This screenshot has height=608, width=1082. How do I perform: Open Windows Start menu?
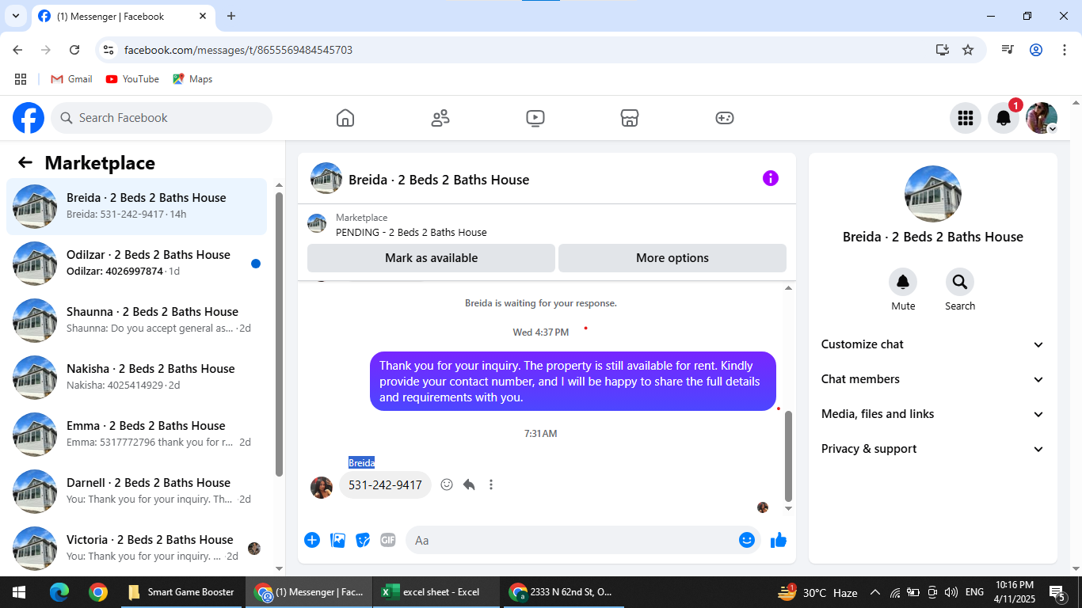[x=19, y=592]
